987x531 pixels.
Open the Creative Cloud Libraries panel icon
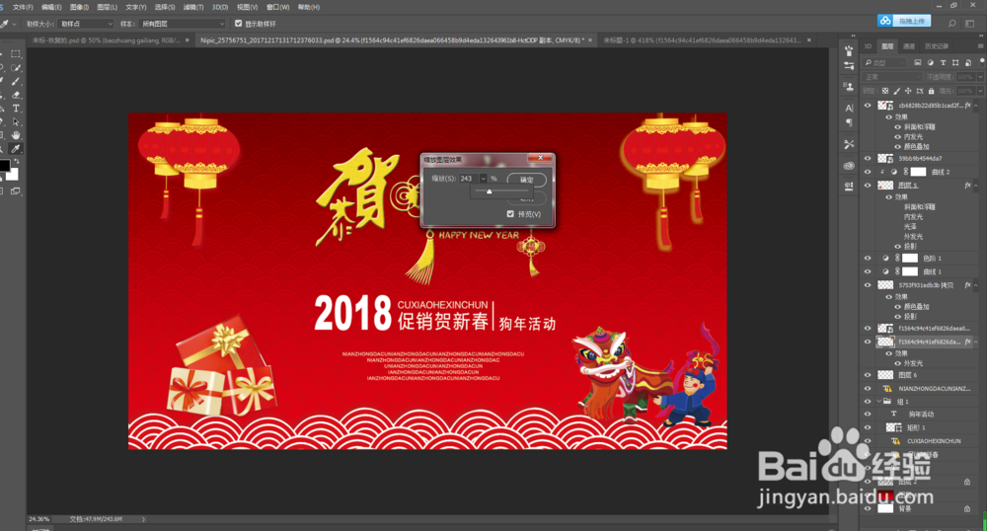click(849, 166)
